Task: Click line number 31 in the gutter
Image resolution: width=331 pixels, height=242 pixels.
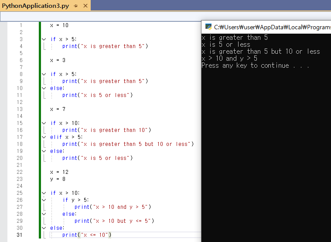Action: pos(20,235)
